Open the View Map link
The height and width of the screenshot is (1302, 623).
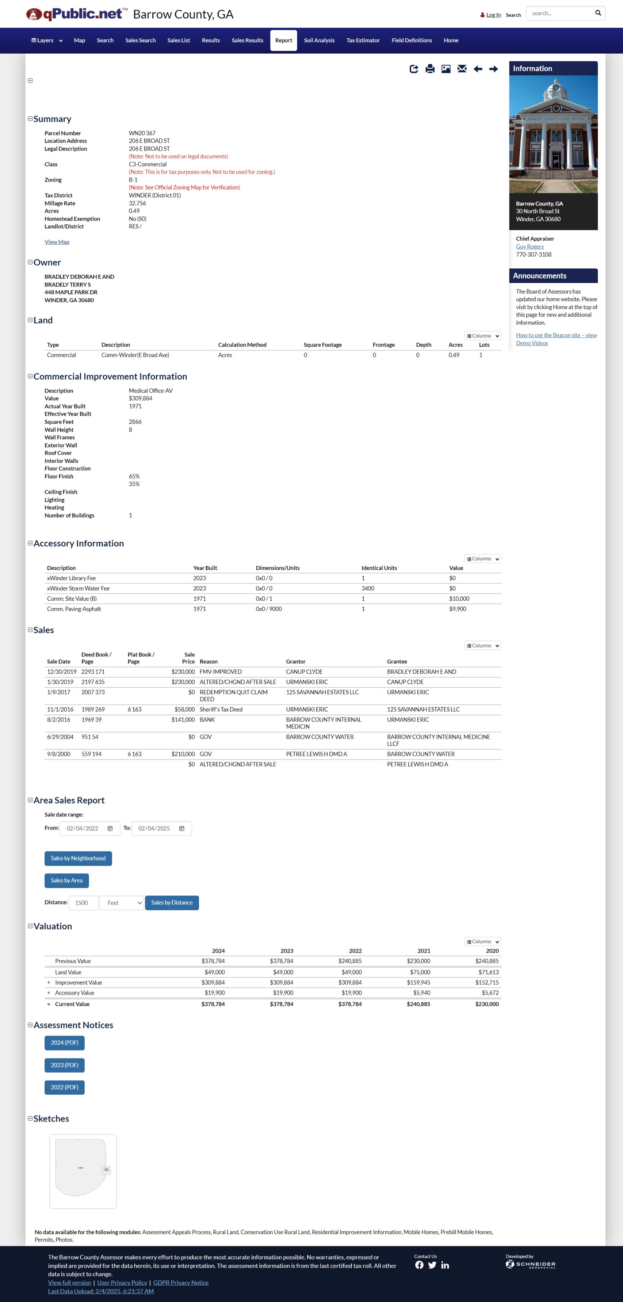pyautogui.click(x=56, y=242)
